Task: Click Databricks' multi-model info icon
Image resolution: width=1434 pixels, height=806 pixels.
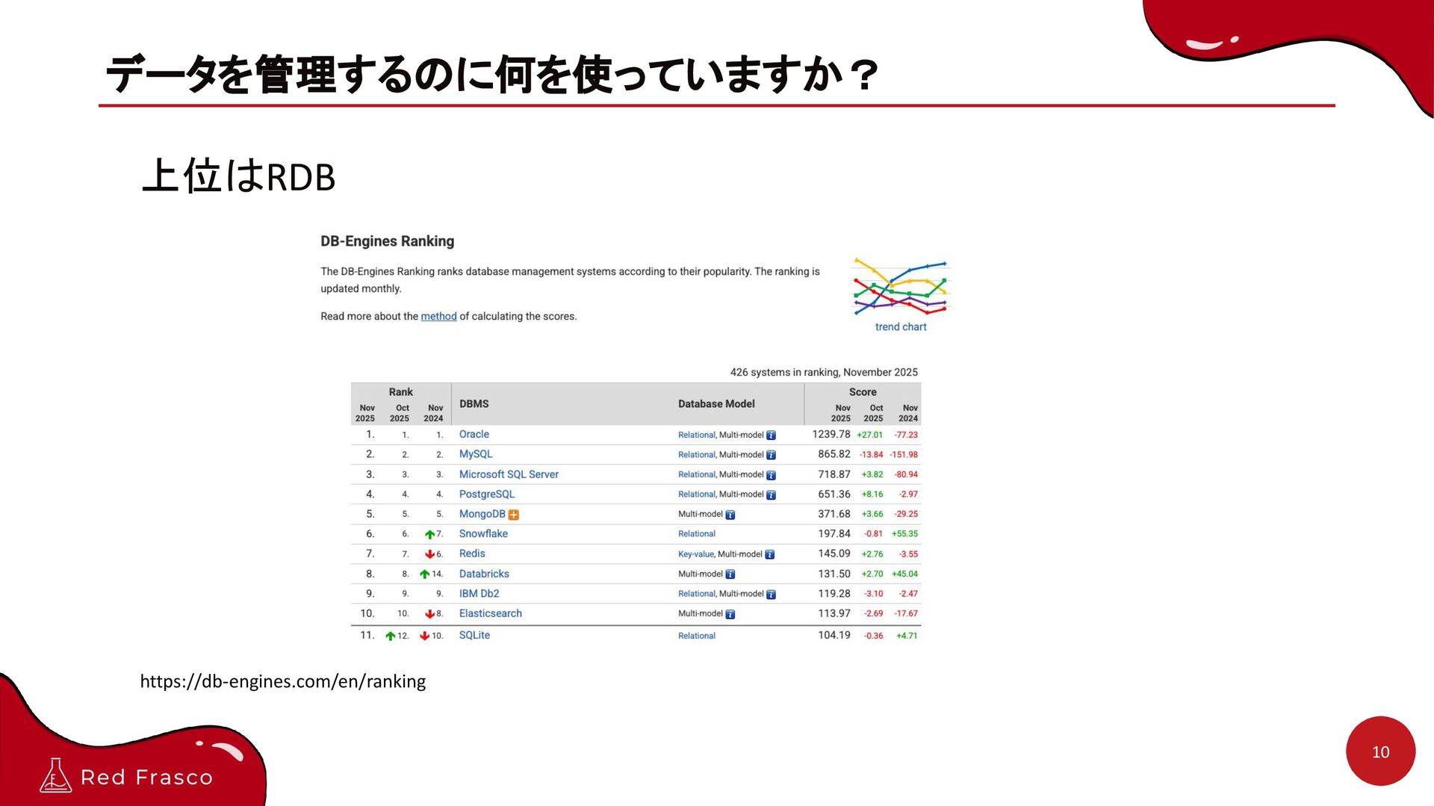Action: 730,574
